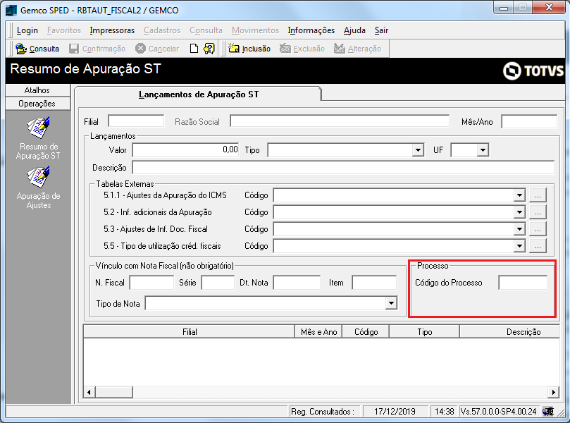The width and height of the screenshot is (570, 423).
Task: Click the Dt. Nota input field
Action: coord(297,283)
